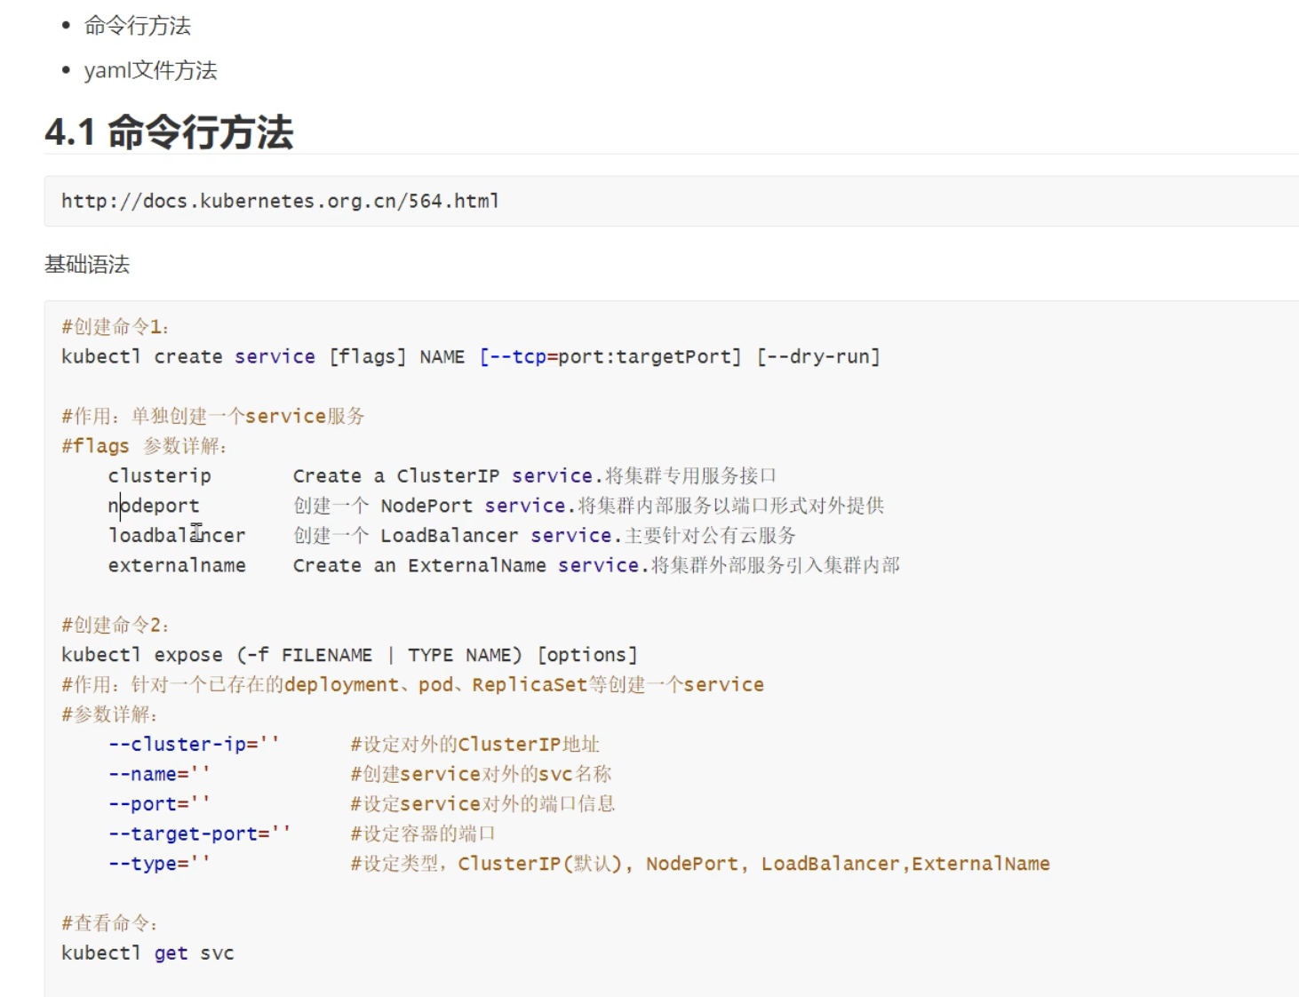Click the 'nodeport' flag name

tap(154, 506)
